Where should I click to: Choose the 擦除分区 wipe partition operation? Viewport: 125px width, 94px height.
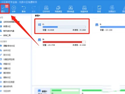click(x=5, y=78)
